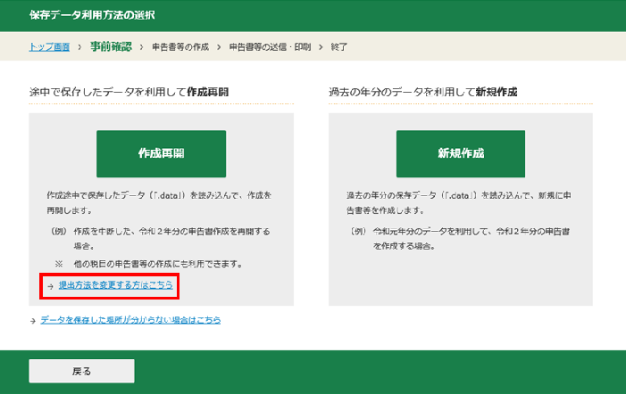The width and height of the screenshot is (626, 394).
Task: Go back with the 戻る button
Action: [x=81, y=371]
